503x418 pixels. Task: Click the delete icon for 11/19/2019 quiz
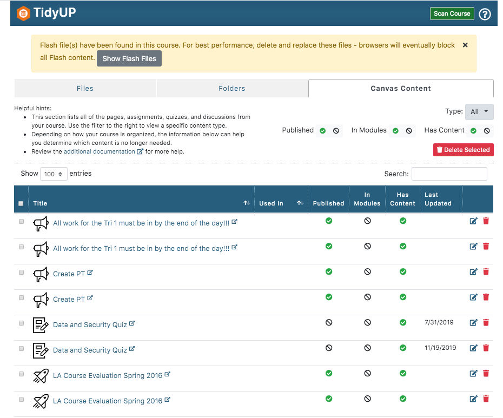pos(486,348)
